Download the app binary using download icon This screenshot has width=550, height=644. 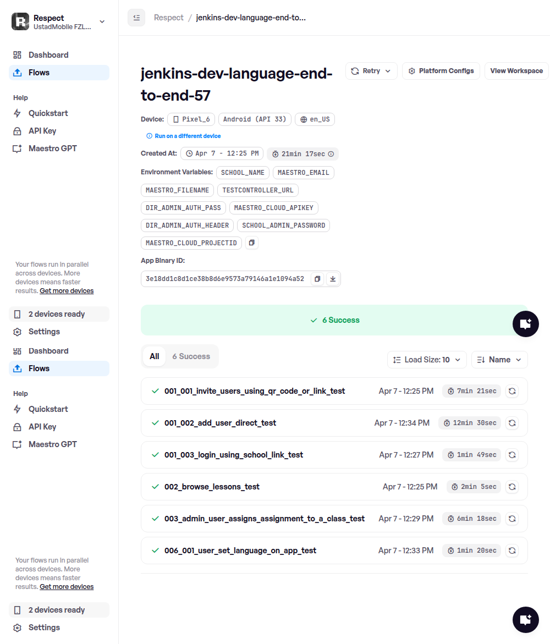(x=333, y=279)
